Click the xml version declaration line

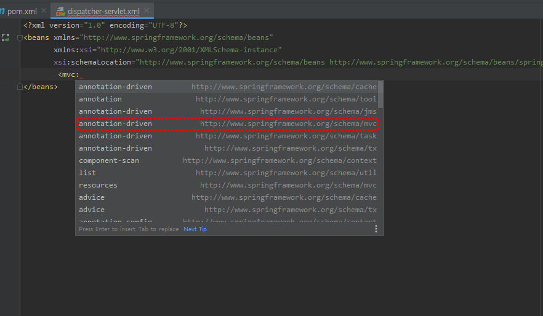pos(105,25)
